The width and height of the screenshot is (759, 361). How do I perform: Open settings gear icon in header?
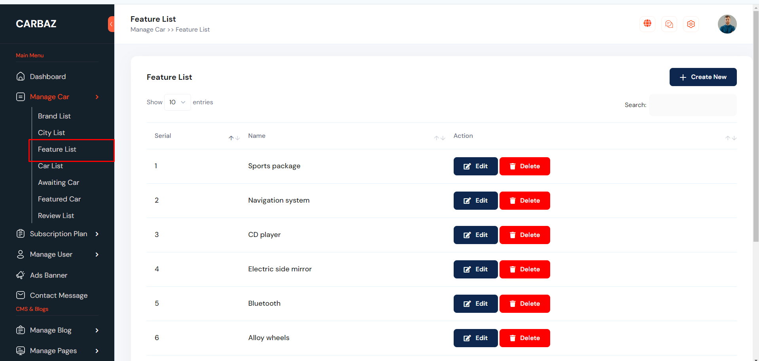click(691, 24)
